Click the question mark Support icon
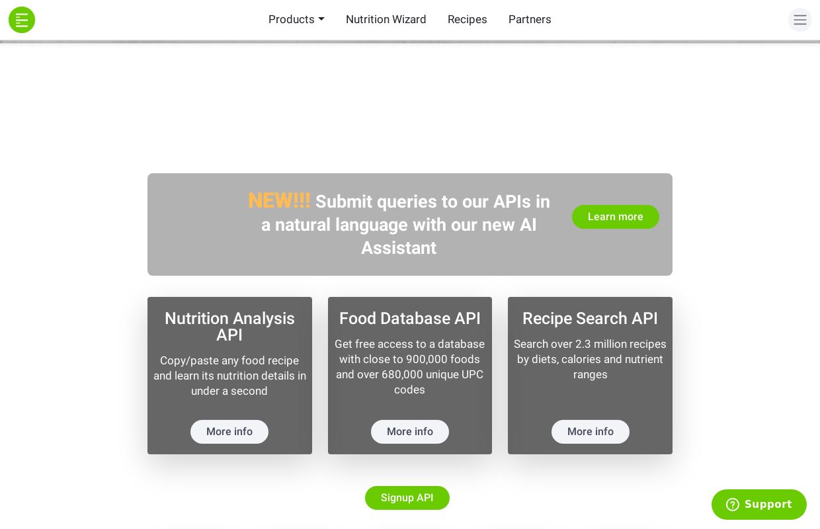 click(733, 505)
